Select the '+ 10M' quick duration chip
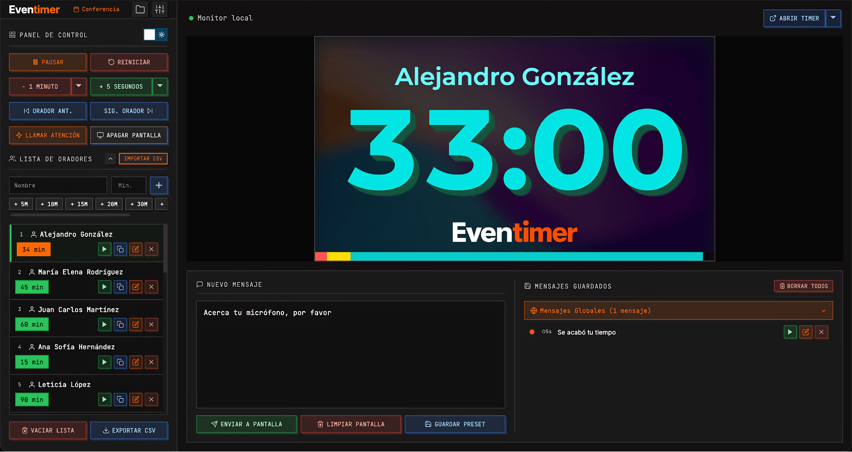 coord(49,204)
